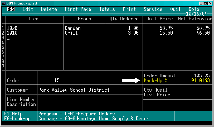This screenshot has height=127, width=214.
Task: Click the Mark-Up % value 91.0163
Action: (x=200, y=80)
